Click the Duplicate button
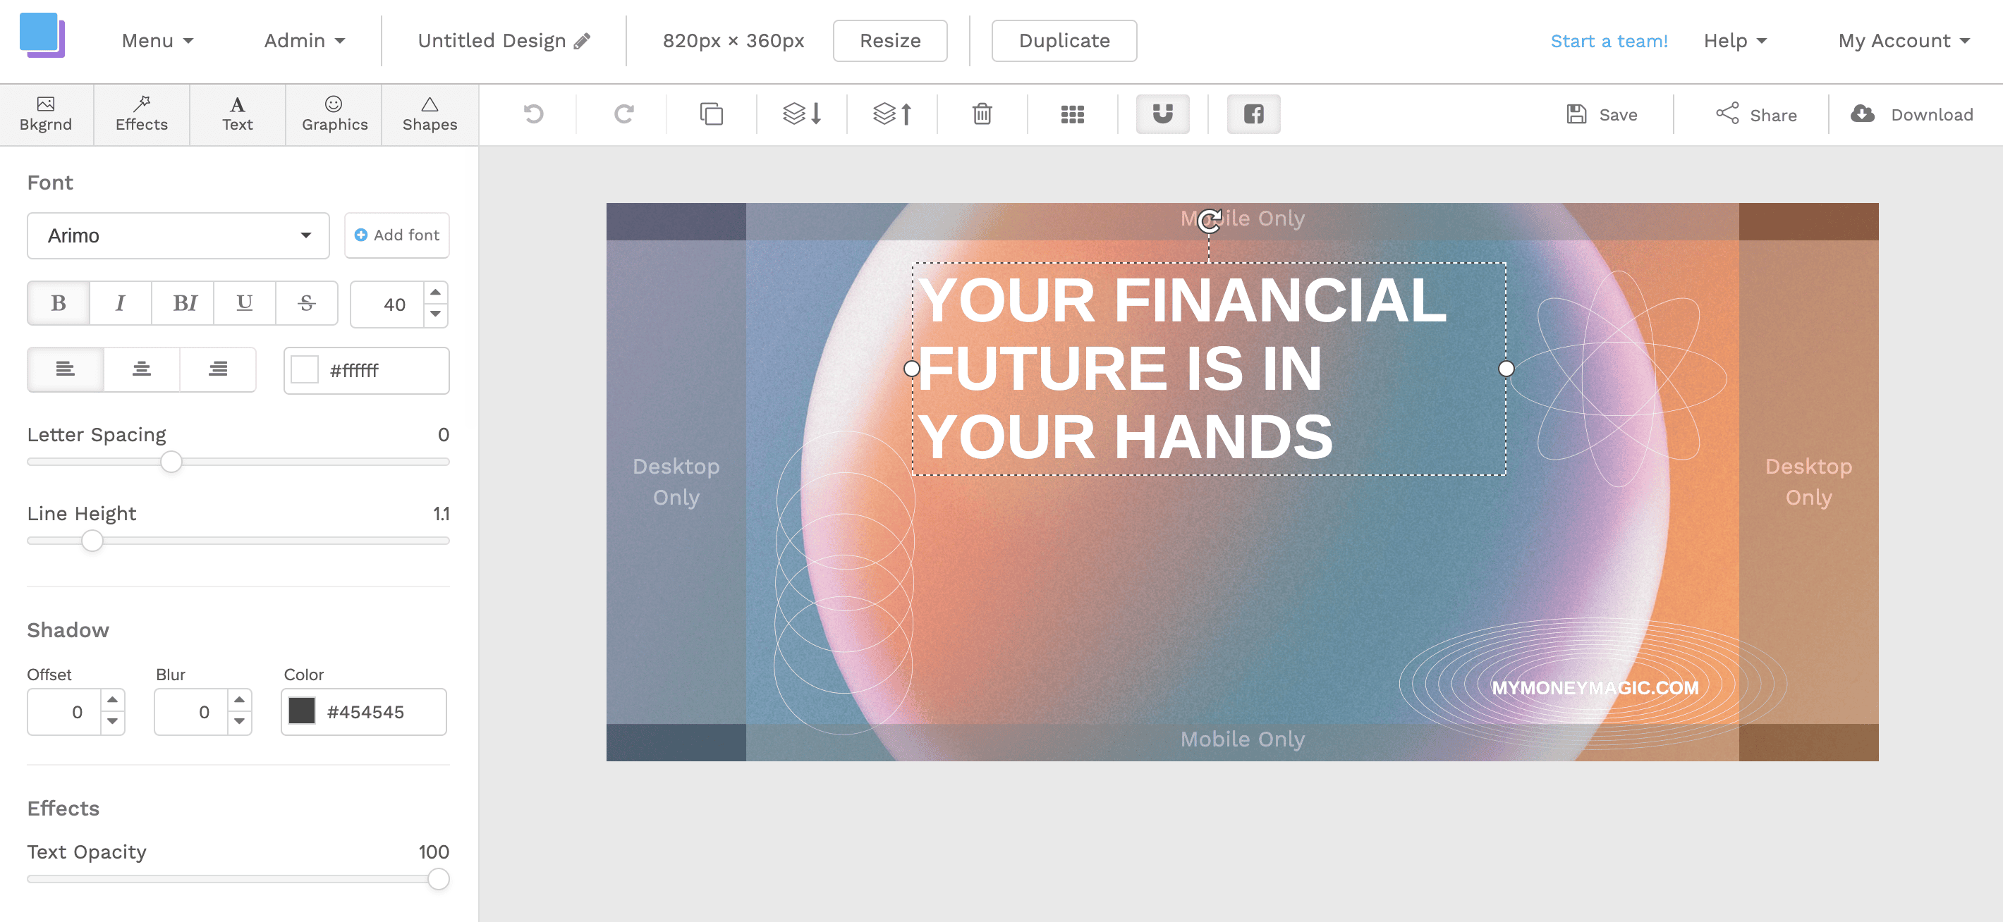This screenshot has width=2003, height=922. (x=1063, y=39)
